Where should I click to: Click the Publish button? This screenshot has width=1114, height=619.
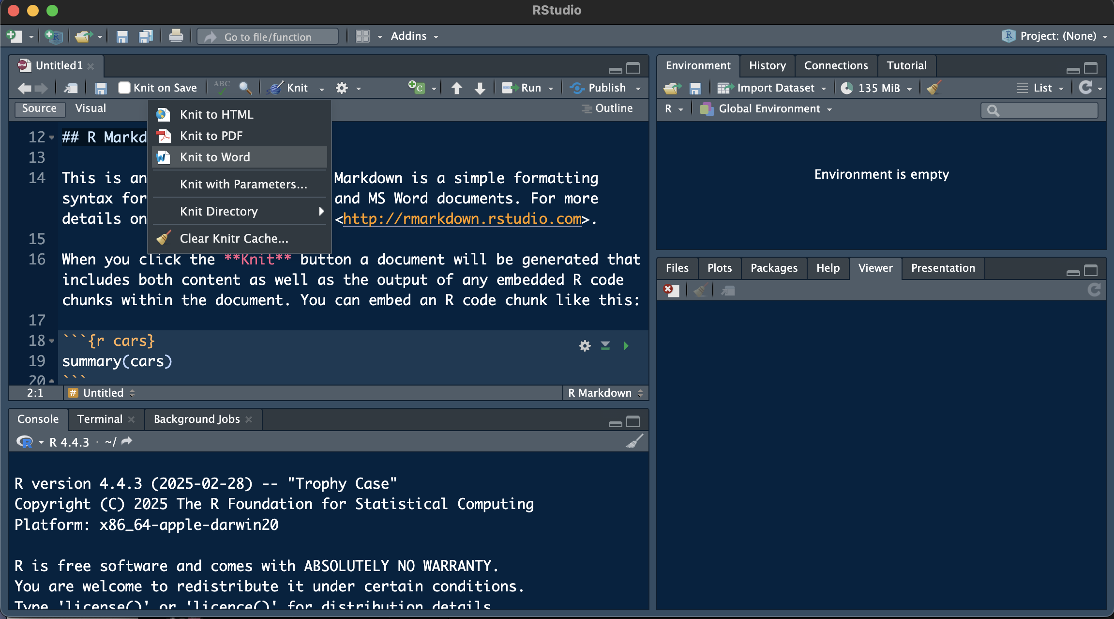click(x=601, y=88)
